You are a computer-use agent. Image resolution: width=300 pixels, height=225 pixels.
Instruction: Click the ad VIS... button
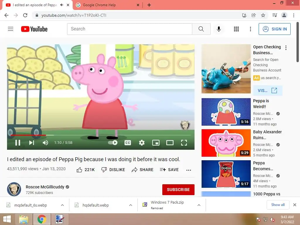(x=267, y=91)
